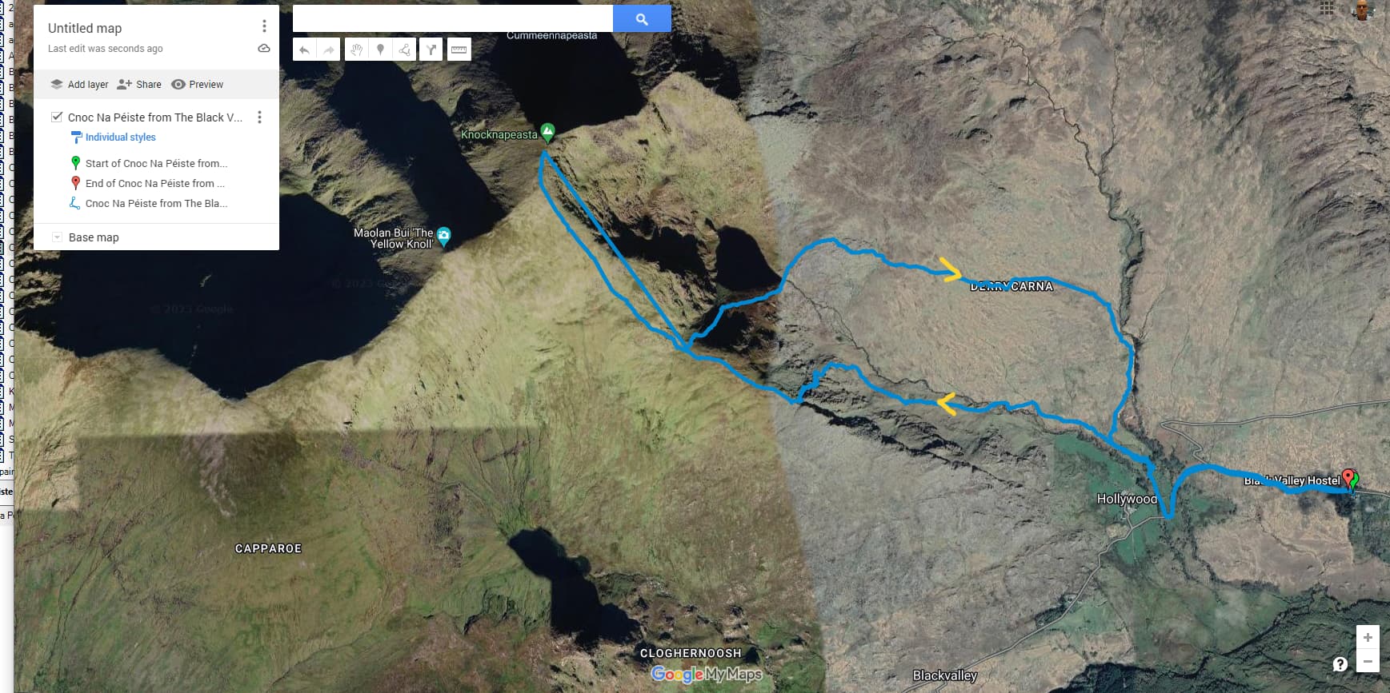This screenshot has width=1390, height=693.
Task: Select the add marker tool
Action: click(381, 50)
